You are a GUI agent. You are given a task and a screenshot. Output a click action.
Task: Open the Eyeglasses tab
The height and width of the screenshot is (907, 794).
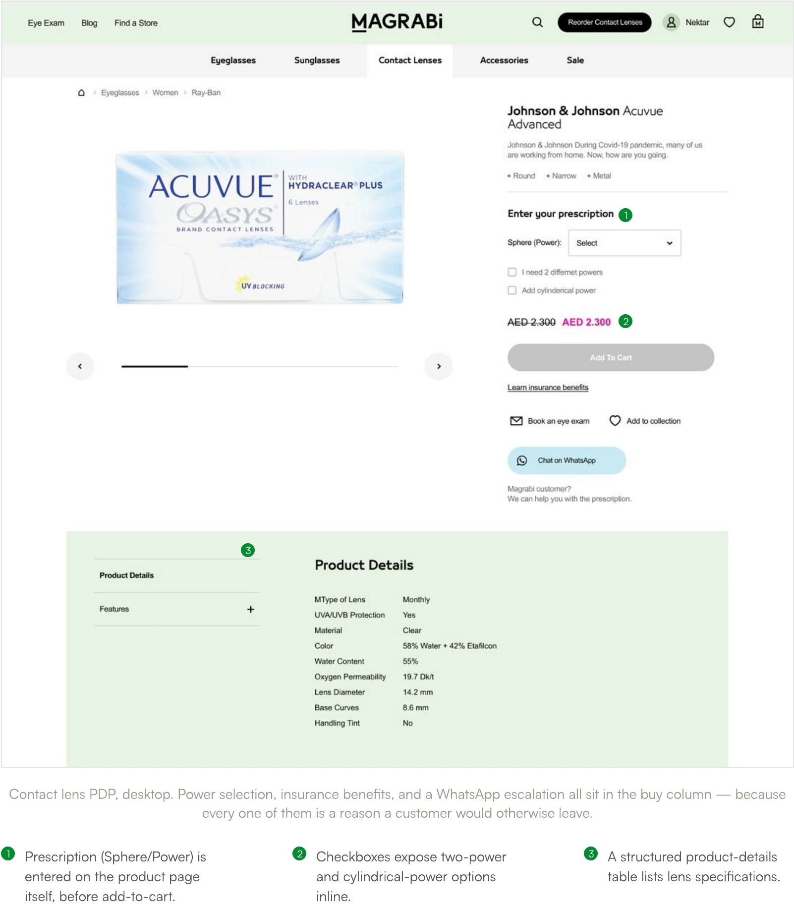pos(233,60)
